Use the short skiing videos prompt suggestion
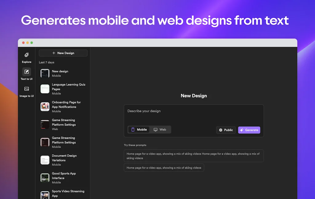 pyautogui.click(x=164, y=168)
